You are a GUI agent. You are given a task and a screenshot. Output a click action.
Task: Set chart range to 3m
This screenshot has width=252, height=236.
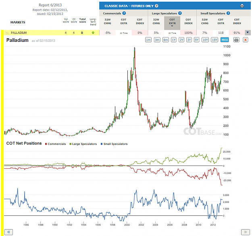pos(157,39)
